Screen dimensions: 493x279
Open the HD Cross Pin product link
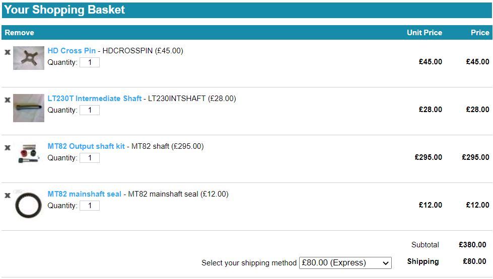[72, 51]
